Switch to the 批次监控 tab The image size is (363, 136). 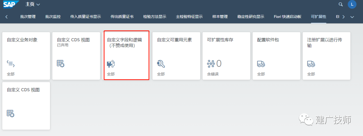(x=53, y=17)
